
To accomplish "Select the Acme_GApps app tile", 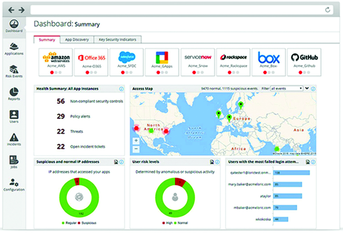I will pos(162,62).
